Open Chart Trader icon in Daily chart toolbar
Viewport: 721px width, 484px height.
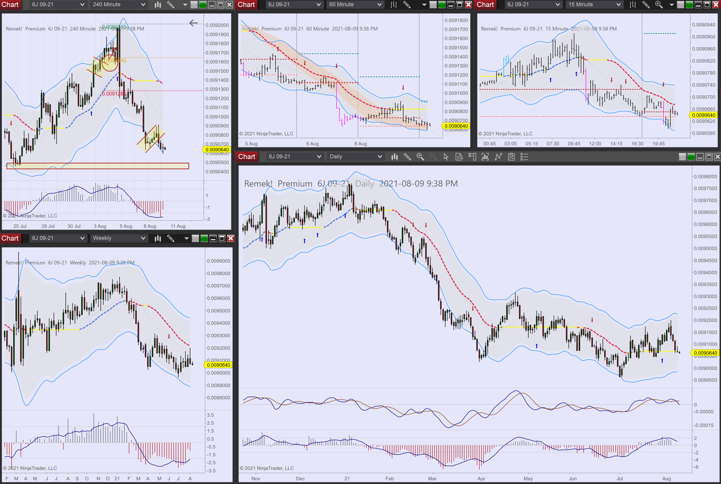(472, 157)
